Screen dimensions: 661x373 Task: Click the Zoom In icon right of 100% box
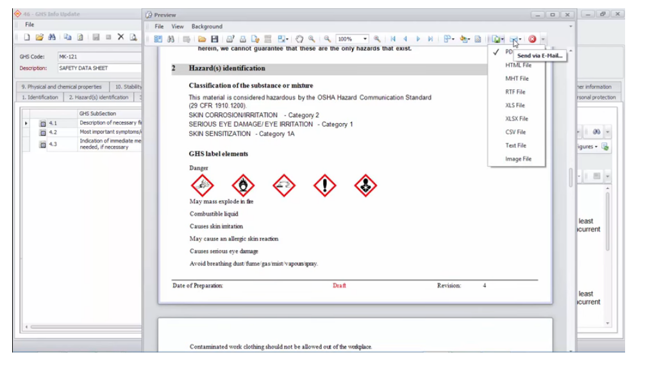(377, 39)
